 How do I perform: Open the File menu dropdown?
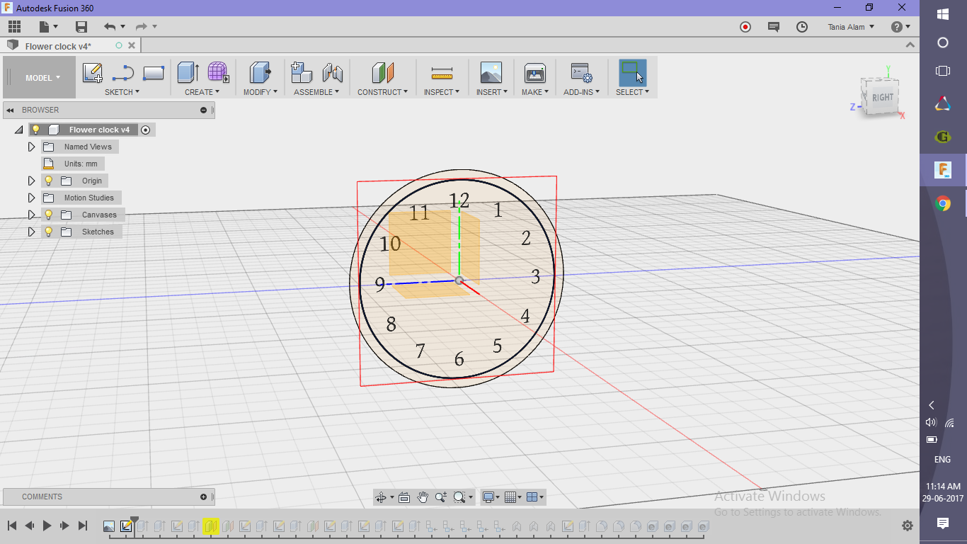click(49, 27)
